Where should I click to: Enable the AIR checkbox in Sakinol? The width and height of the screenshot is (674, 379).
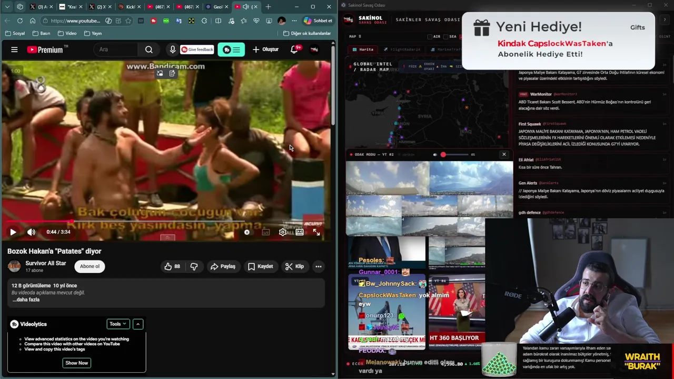430,36
